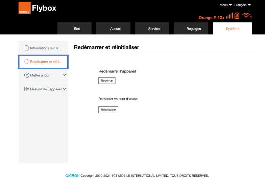
Task: Click the SIM card status icon
Action: pyautogui.click(x=237, y=16)
